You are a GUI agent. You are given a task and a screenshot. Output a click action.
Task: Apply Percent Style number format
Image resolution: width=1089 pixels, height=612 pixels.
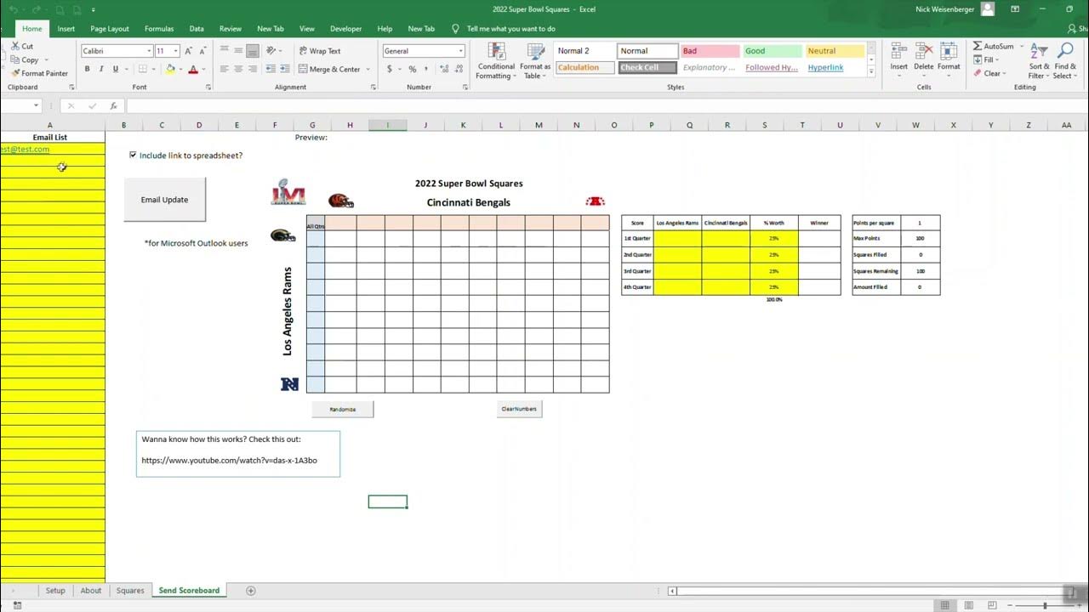click(413, 69)
